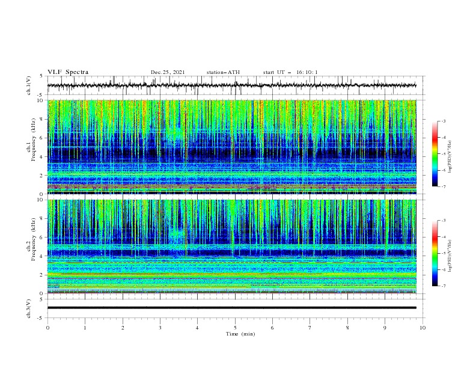Image resolution: width=476 pixels, height=368 pixels.
Task: Click ch.2 frequency tick label "4"
Action: tap(42, 256)
